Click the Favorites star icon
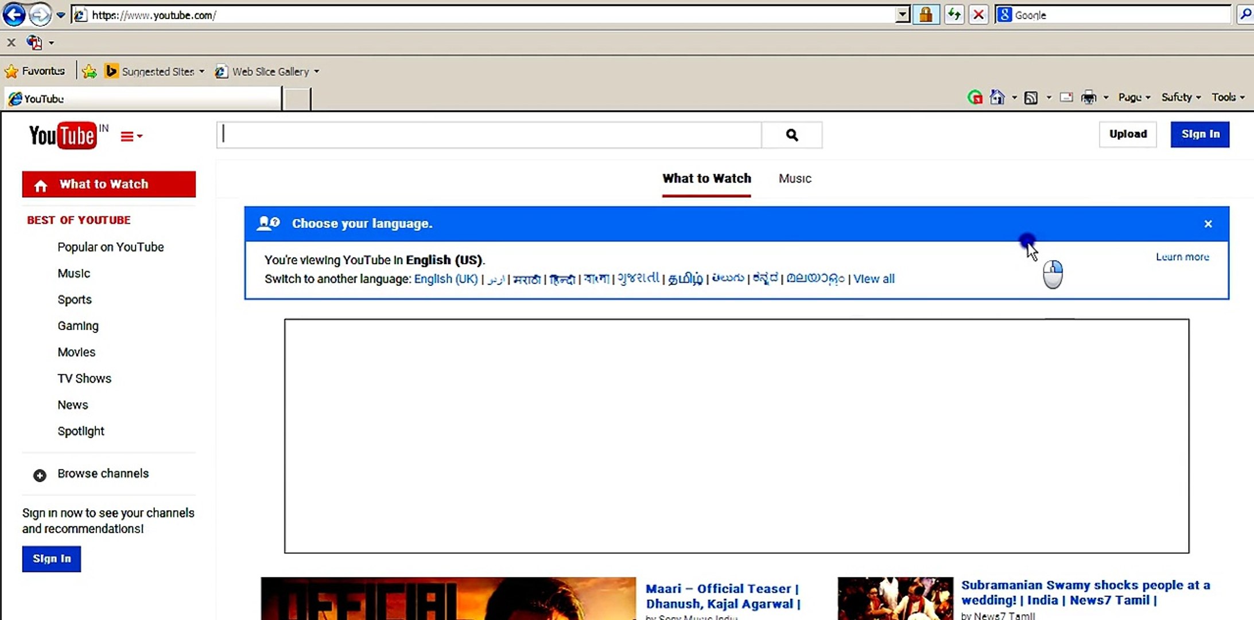The image size is (1254, 620). tap(10, 71)
